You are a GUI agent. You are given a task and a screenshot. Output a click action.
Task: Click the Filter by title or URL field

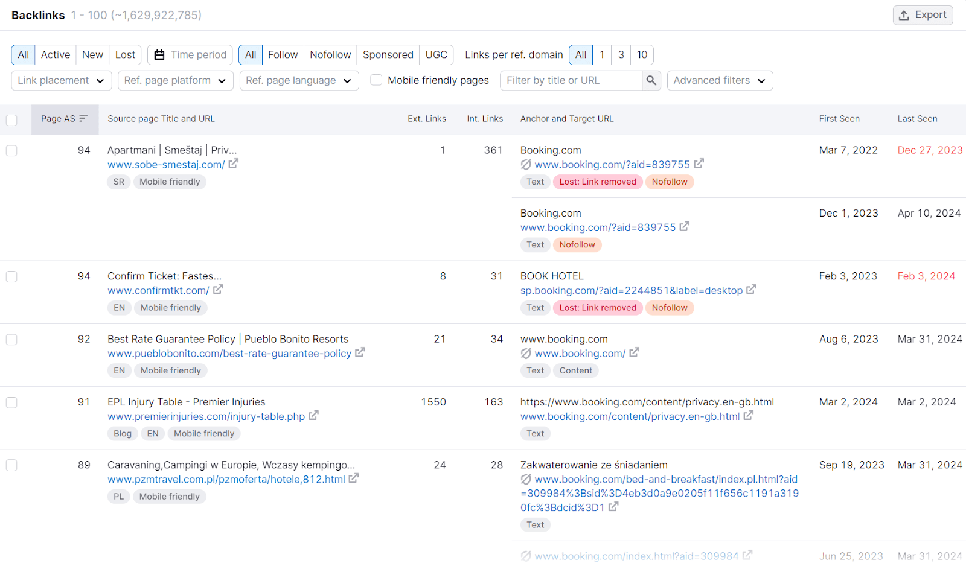[x=571, y=80]
